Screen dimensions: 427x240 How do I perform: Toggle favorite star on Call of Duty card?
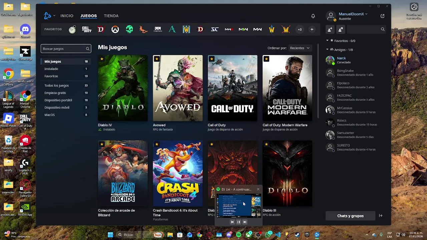point(211,59)
